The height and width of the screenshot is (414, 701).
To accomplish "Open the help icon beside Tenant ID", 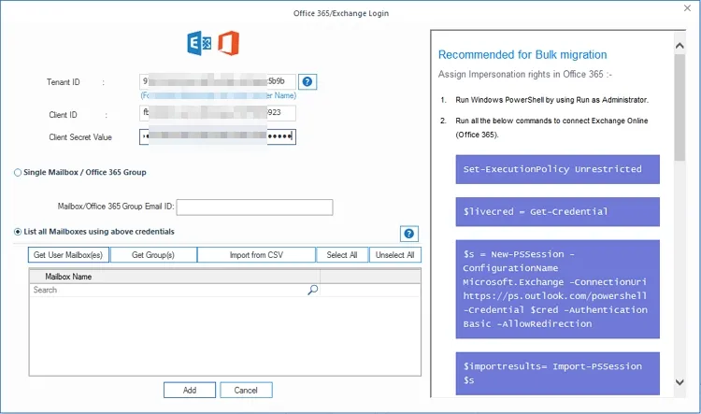I will tap(308, 82).
